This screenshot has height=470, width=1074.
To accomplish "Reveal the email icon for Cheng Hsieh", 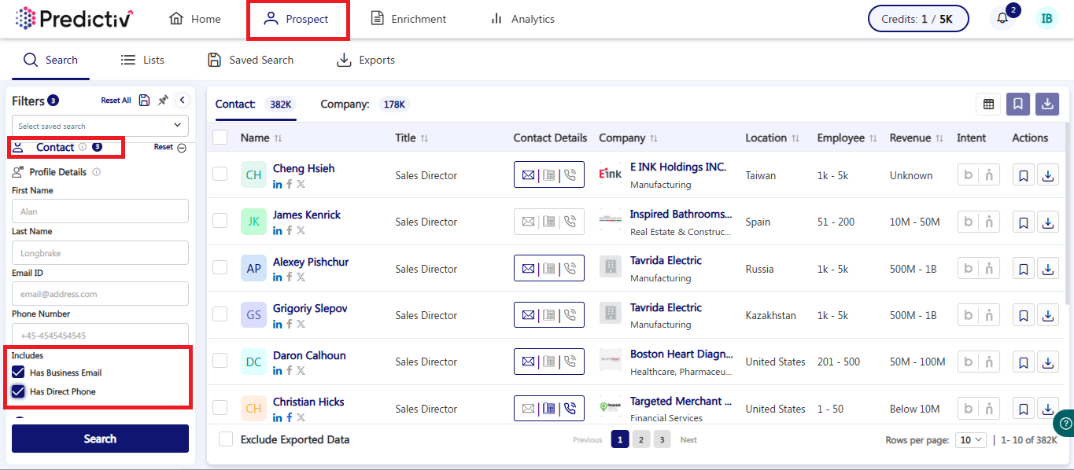I will point(528,175).
